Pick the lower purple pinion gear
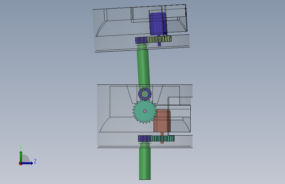This screenshot has height=184, width=285. [145, 138]
